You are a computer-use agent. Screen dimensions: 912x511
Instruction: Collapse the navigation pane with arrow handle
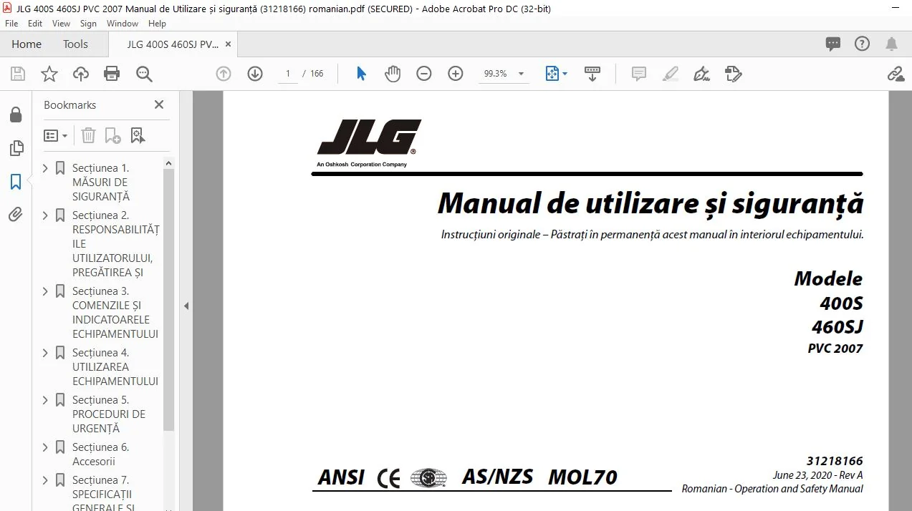(x=186, y=306)
